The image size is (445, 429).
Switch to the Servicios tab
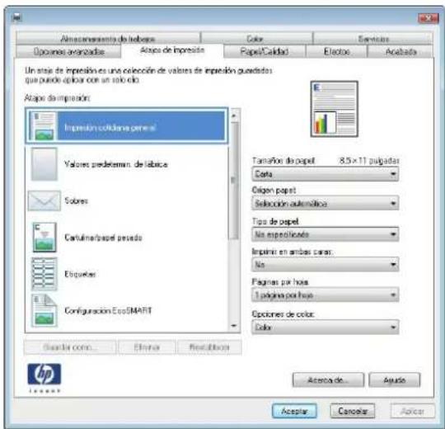coord(373,39)
